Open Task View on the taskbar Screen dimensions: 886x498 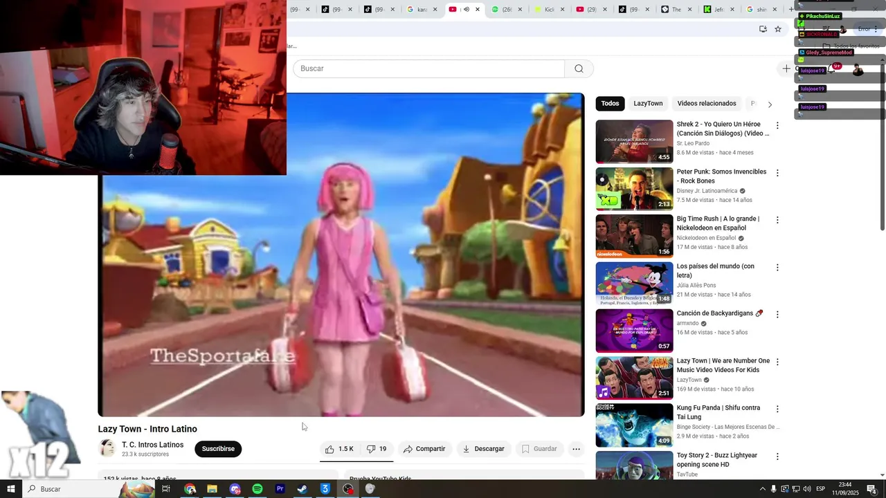click(166, 489)
